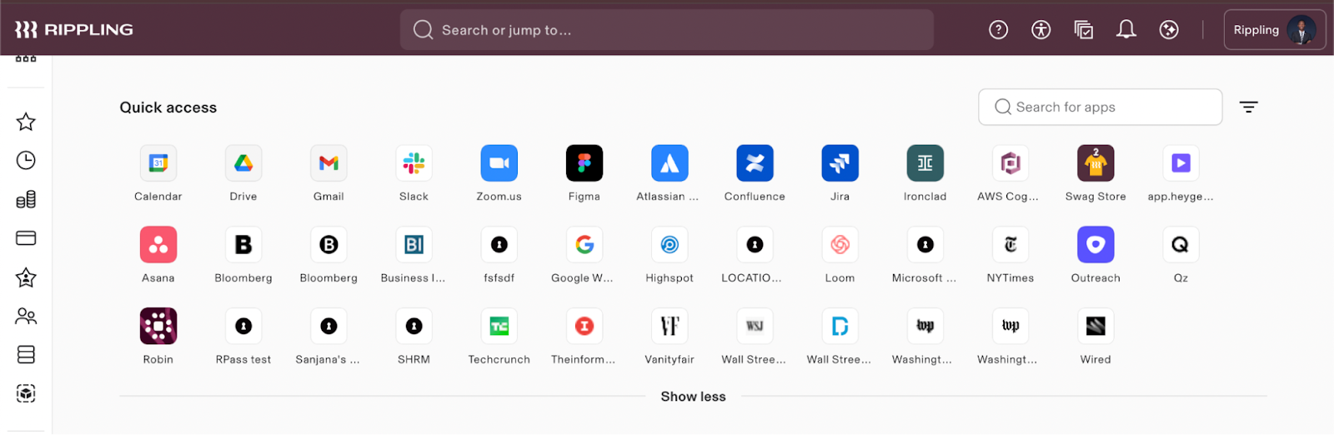Screen dimensions: 1334x435
Task: Open the Microsoft app icon
Action: (x=925, y=245)
